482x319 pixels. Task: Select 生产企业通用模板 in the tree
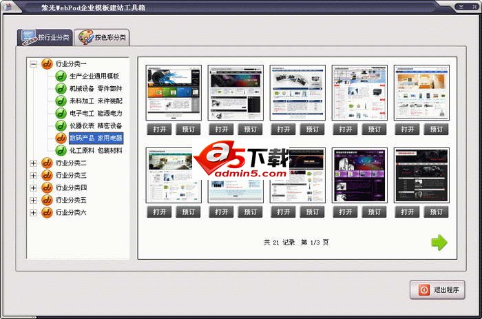pyautogui.click(x=94, y=76)
